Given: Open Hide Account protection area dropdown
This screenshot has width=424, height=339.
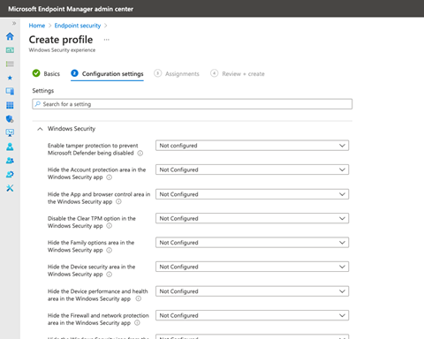Looking at the screenshot, I should click(x=252, y=169).
